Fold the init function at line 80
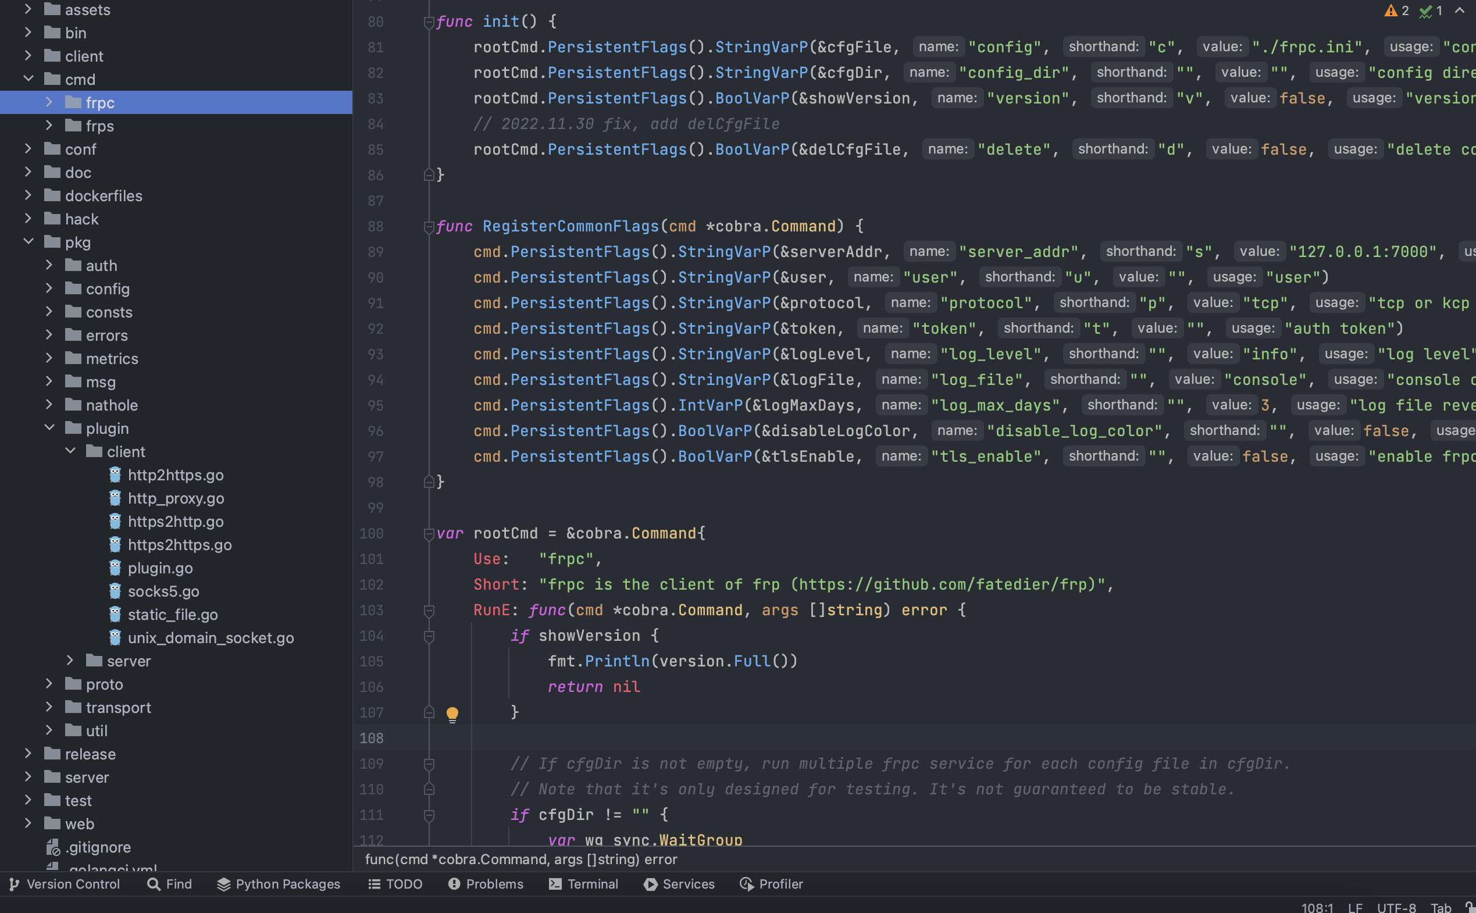This screenshot has width=1476, height=913. click(x=429, y=23)
